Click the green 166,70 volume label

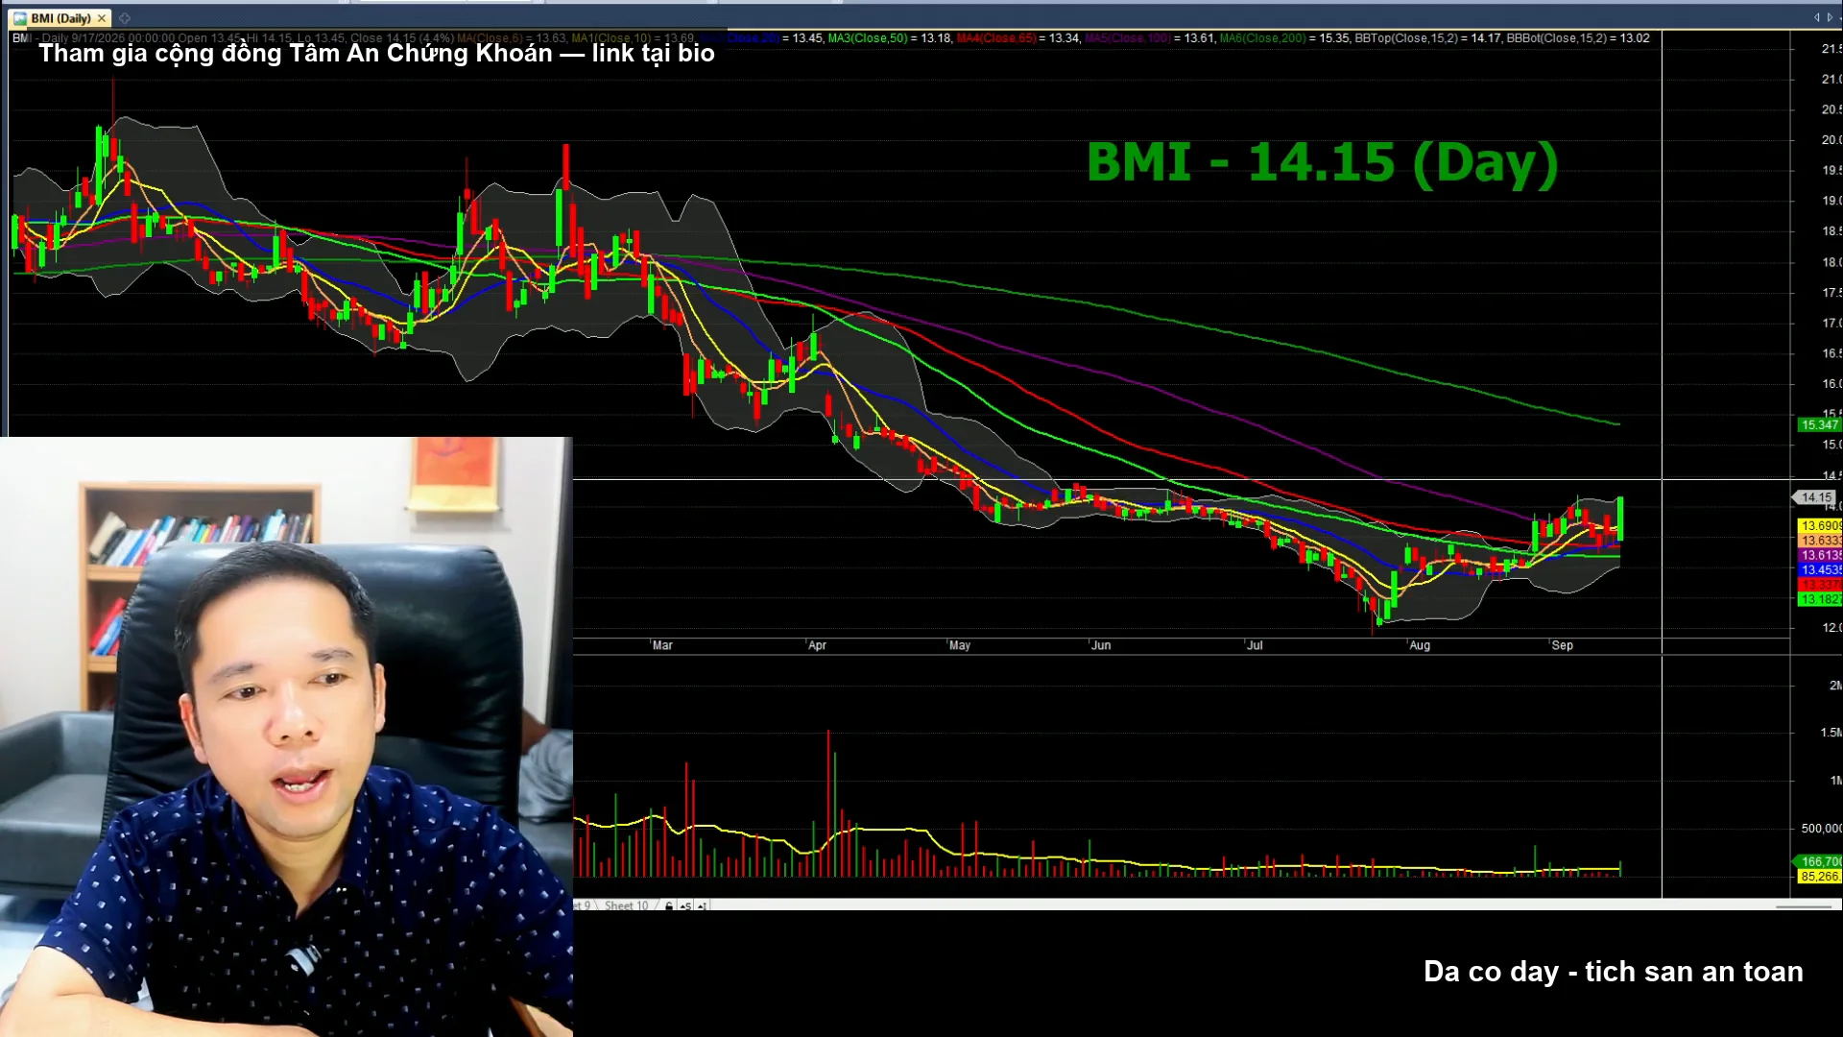click(1819, 861)
